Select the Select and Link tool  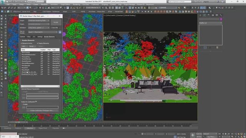click(x=9, y=8)
